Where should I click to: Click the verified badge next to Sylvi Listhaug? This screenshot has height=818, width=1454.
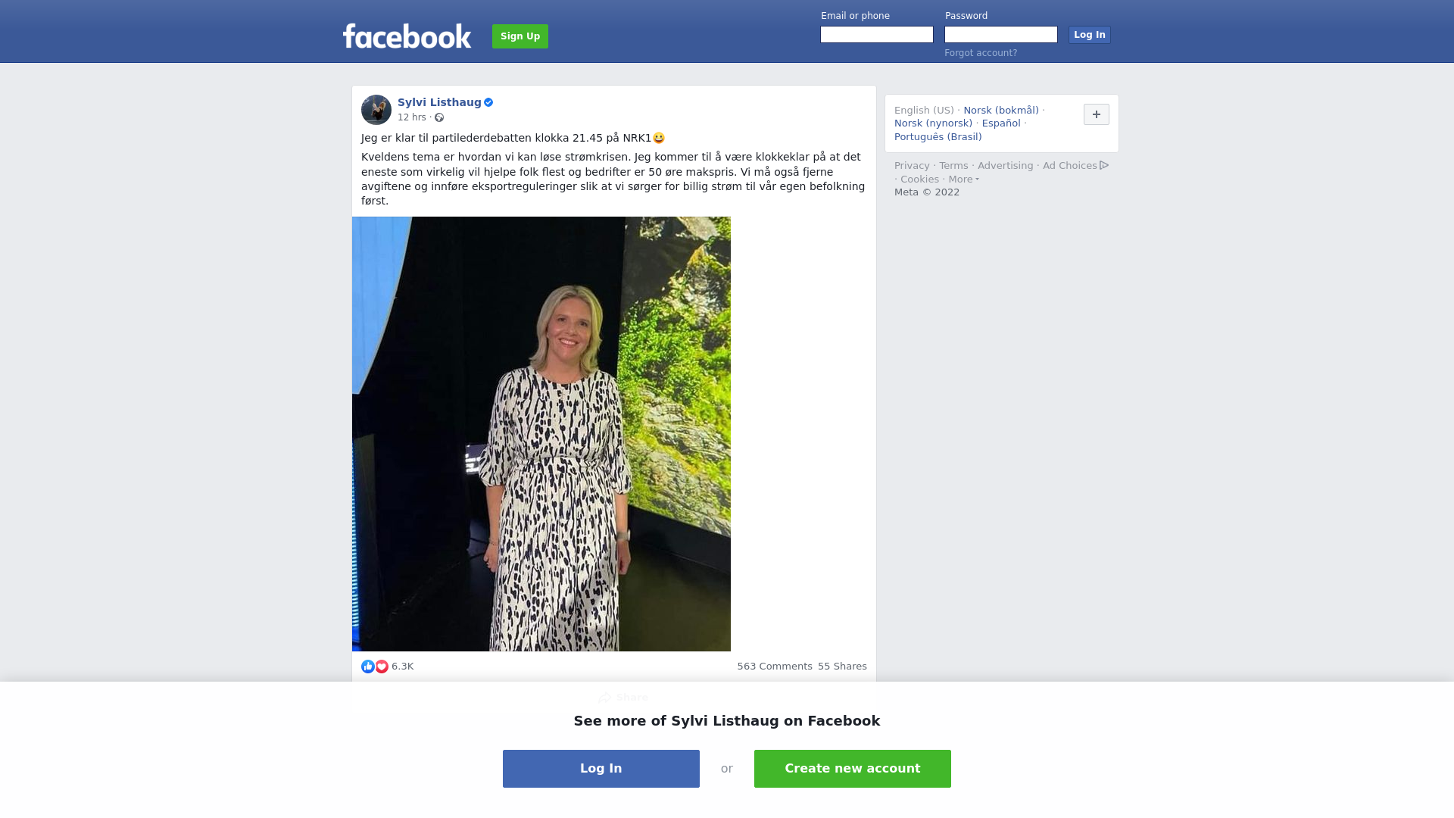click(488, 102)
